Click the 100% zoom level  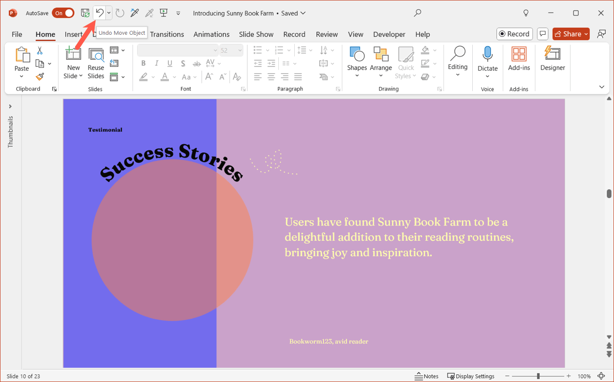pos(584,376)
